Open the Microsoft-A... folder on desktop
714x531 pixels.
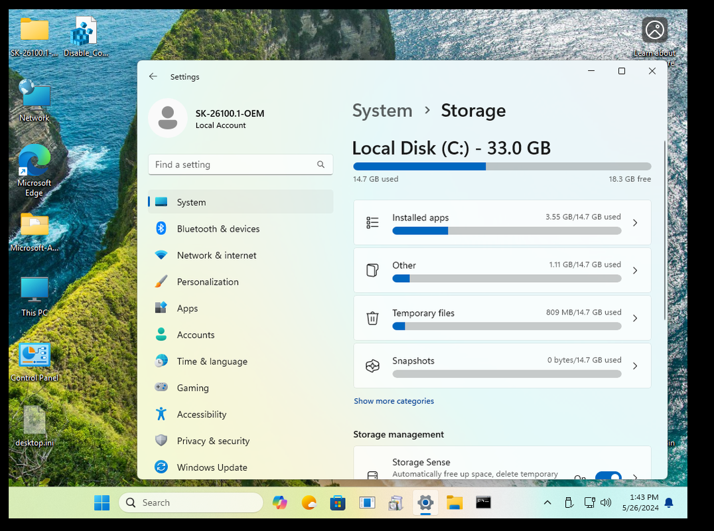click(34, 232)
